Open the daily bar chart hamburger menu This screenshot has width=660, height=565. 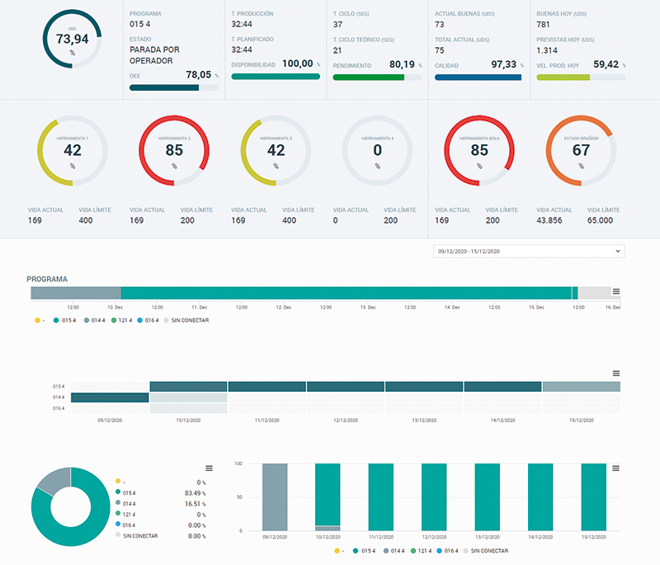click(x=615, y=468)
